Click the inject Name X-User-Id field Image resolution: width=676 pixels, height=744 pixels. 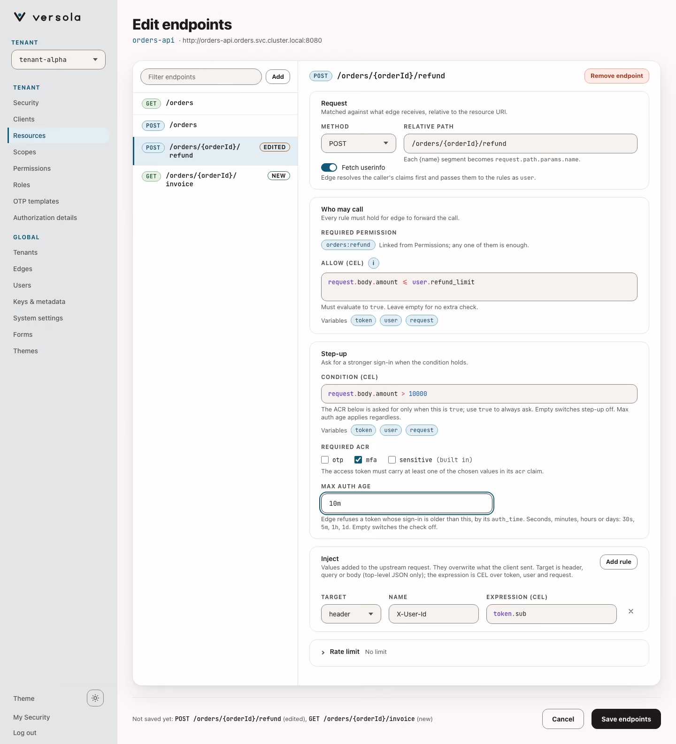pos(433,614)
